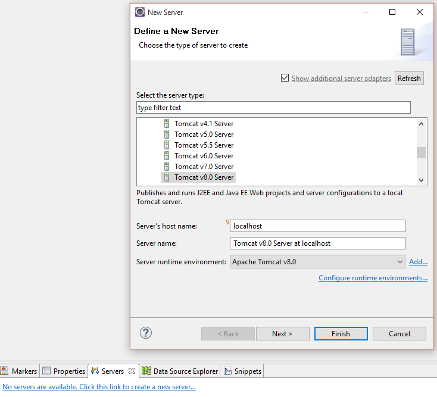Click the host name content assist bulb
This screenshot has width=437, height=397.
pyautogui.click(x=227, y=222)
